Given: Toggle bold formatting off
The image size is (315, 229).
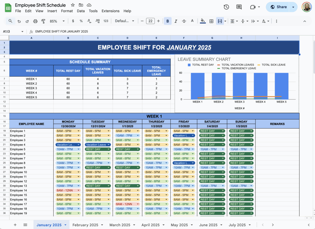Looking at the screenshot, I should pos(168,21).
